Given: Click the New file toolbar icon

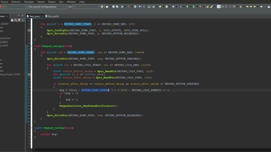Looking at the screenshot, I should (x=107, y=7).
